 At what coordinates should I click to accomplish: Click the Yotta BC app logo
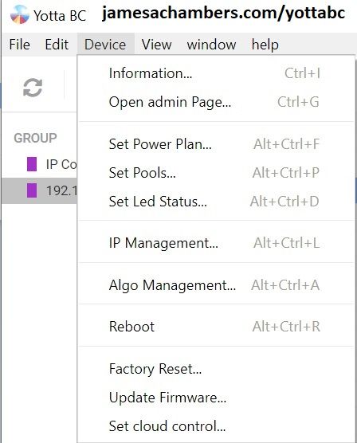pos(19,14)
